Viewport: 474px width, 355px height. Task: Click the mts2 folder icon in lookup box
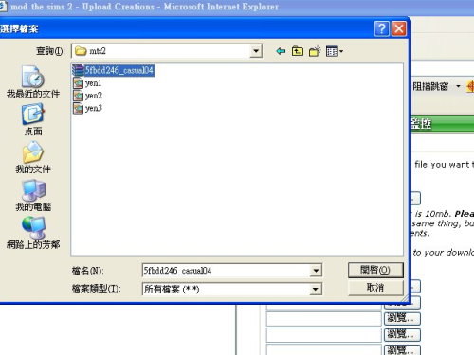click(81, 51)
